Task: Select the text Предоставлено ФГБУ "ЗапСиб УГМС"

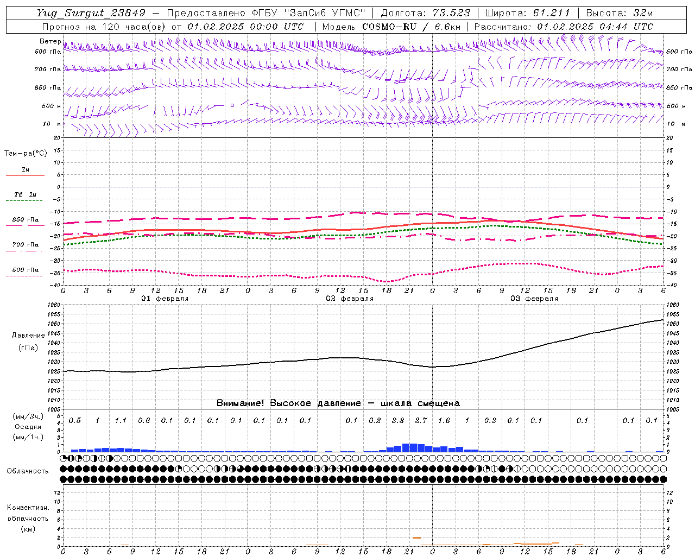Action: point(266,13)
